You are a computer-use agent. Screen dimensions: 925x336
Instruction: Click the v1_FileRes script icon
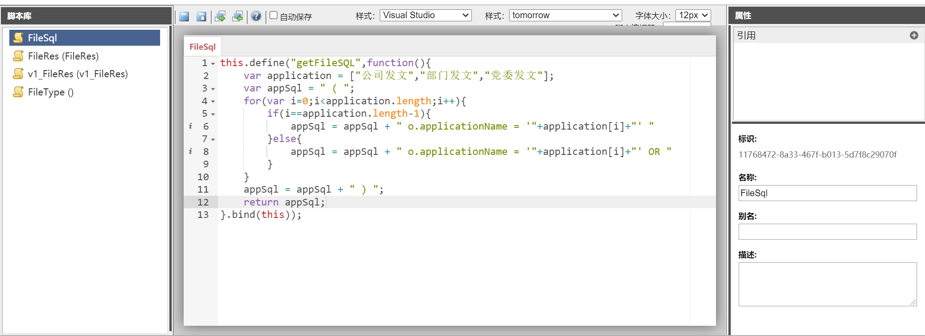(18, 74)
